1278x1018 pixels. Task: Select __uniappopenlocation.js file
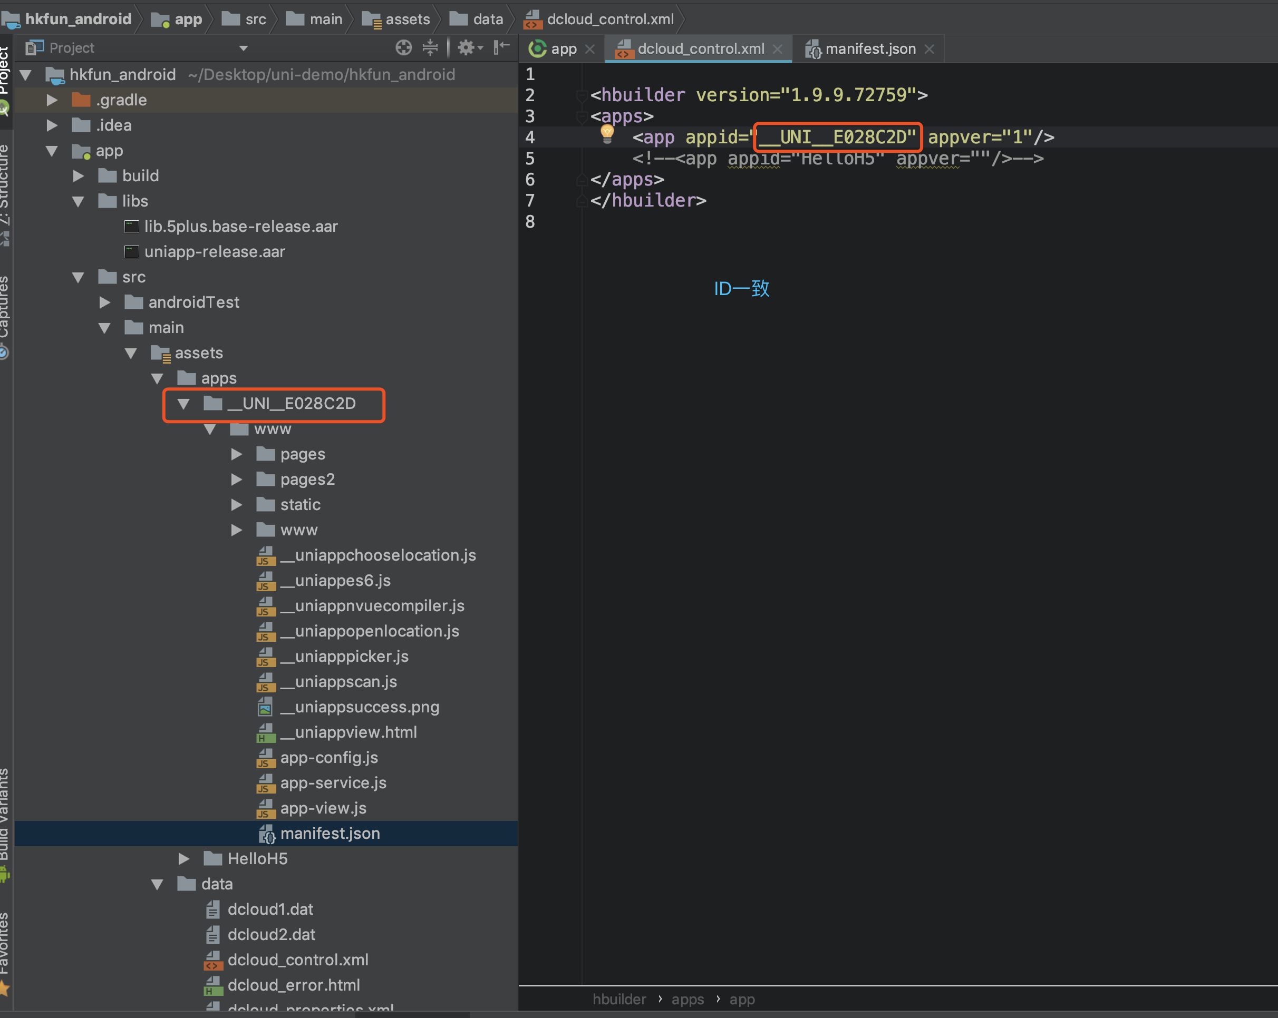(x=358, y=631)
